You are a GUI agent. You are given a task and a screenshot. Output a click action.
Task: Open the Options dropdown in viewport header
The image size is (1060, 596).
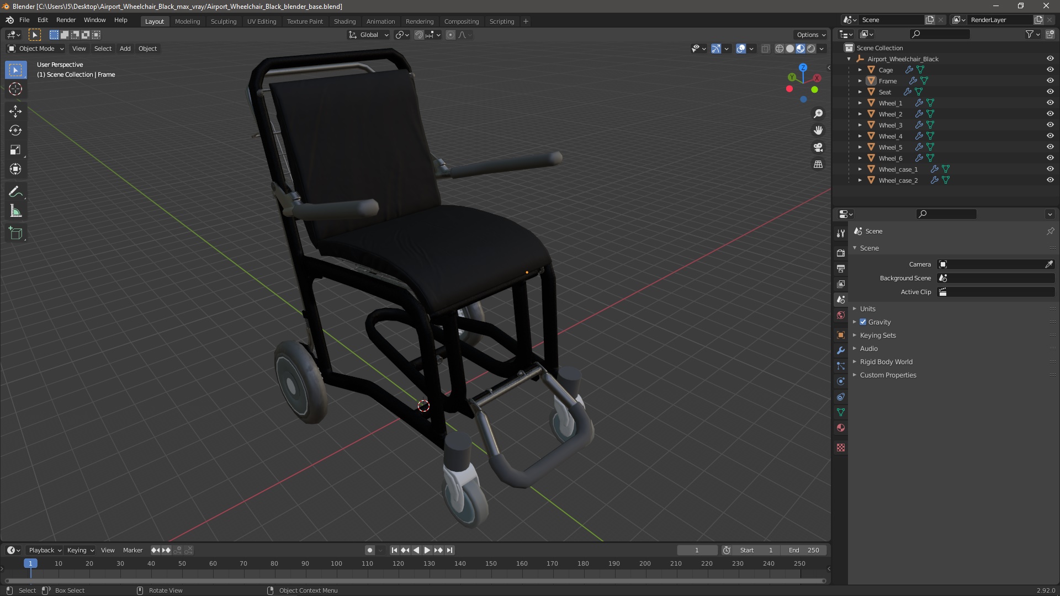[x=811, y=35]
